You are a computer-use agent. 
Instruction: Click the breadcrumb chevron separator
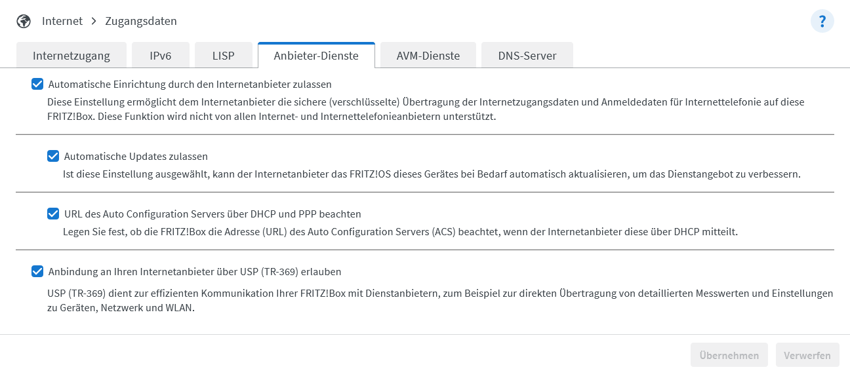[x=94, y=21]
